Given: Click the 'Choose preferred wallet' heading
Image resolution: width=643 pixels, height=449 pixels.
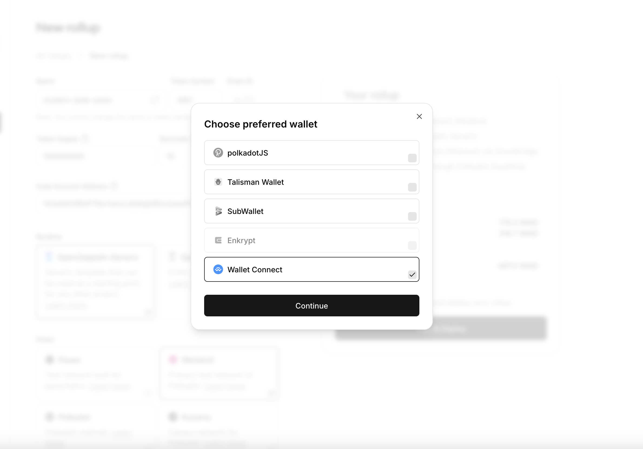Looking at the screenshot, I should pos(260,124).
